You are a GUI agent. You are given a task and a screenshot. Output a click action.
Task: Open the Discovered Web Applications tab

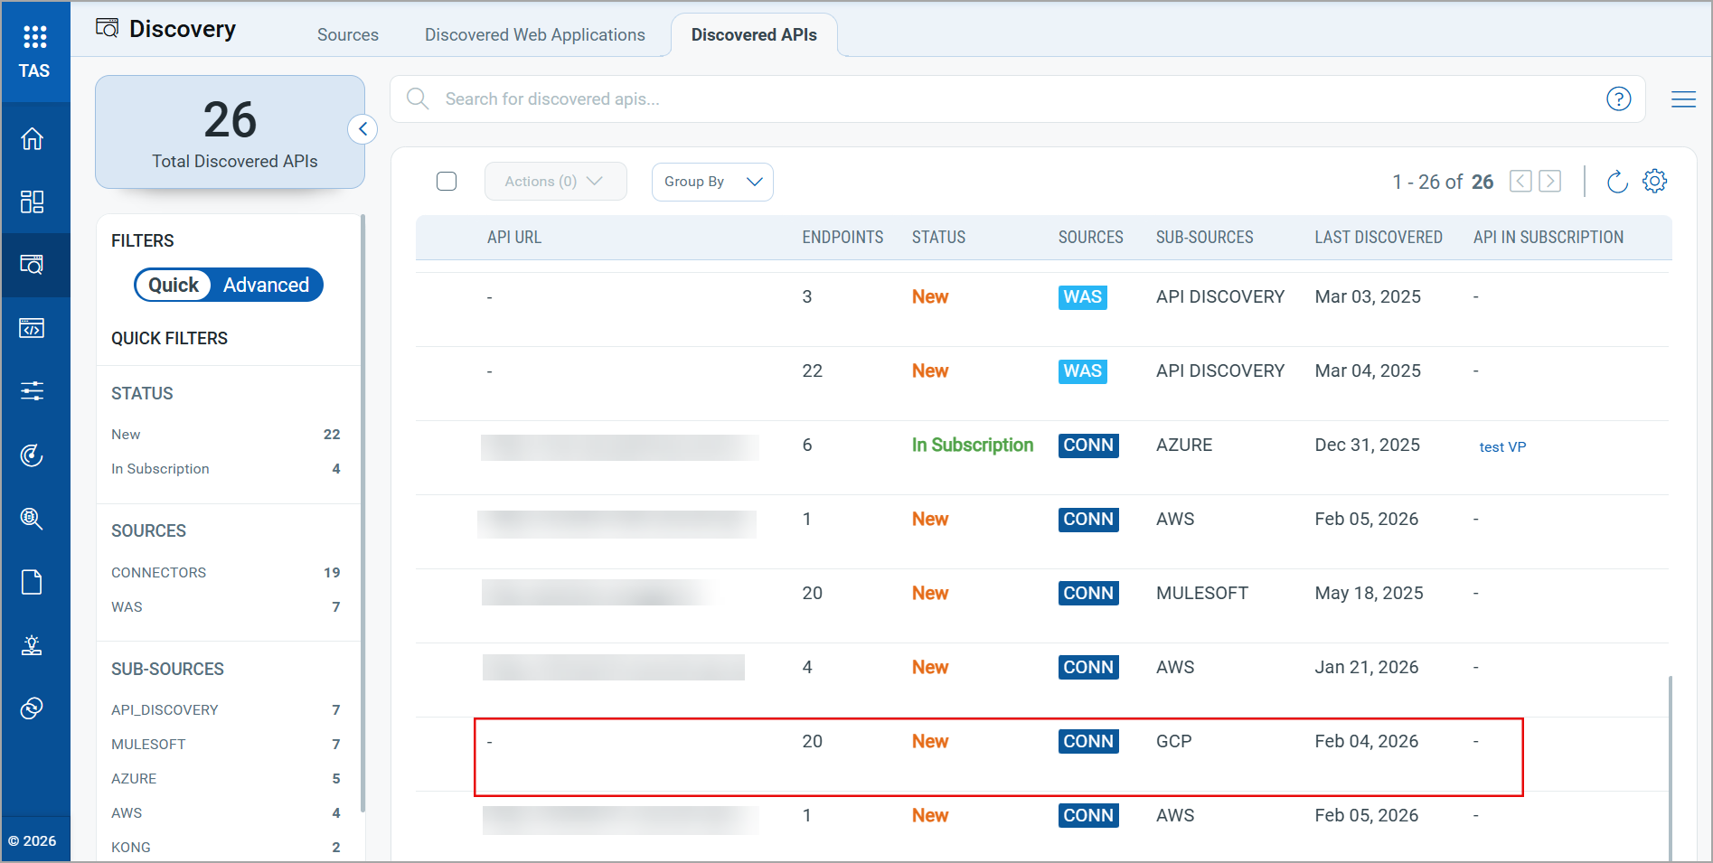pos(534,35)
